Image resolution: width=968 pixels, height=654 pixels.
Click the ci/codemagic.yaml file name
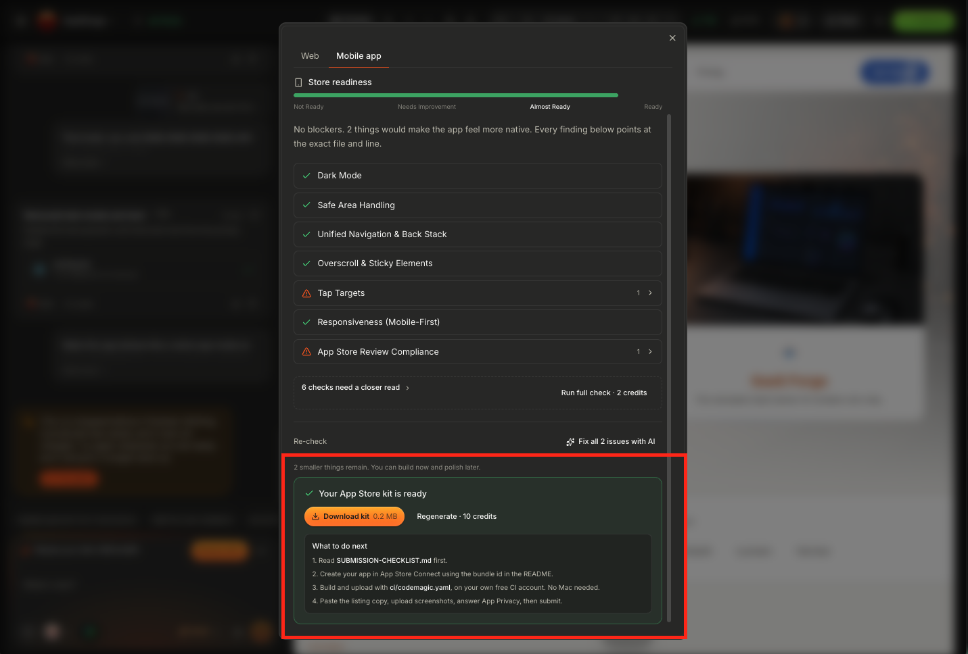[420, 588]
